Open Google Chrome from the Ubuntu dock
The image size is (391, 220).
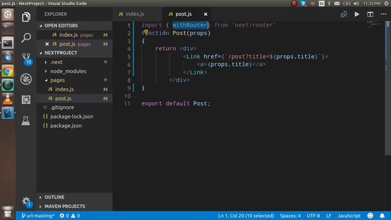8,71
